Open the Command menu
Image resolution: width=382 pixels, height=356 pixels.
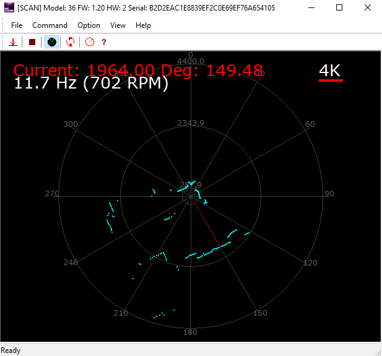coord(50,25)
